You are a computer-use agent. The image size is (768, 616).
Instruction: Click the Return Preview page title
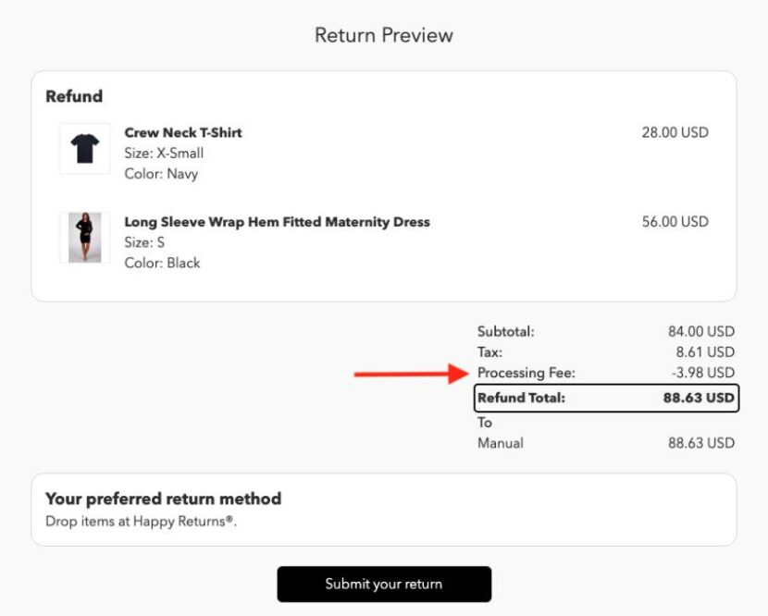pos(384,34)
